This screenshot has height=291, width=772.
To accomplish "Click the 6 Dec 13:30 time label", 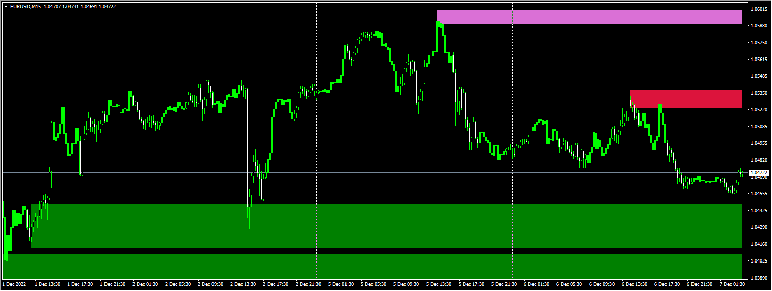I will (634, 285).
